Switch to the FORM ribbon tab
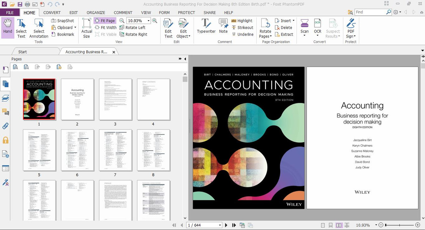 point(164,13)
